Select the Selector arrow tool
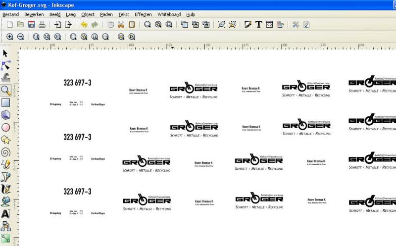This screenshot has height=246, width=396. pyautogui.click(x=5, y=53)
